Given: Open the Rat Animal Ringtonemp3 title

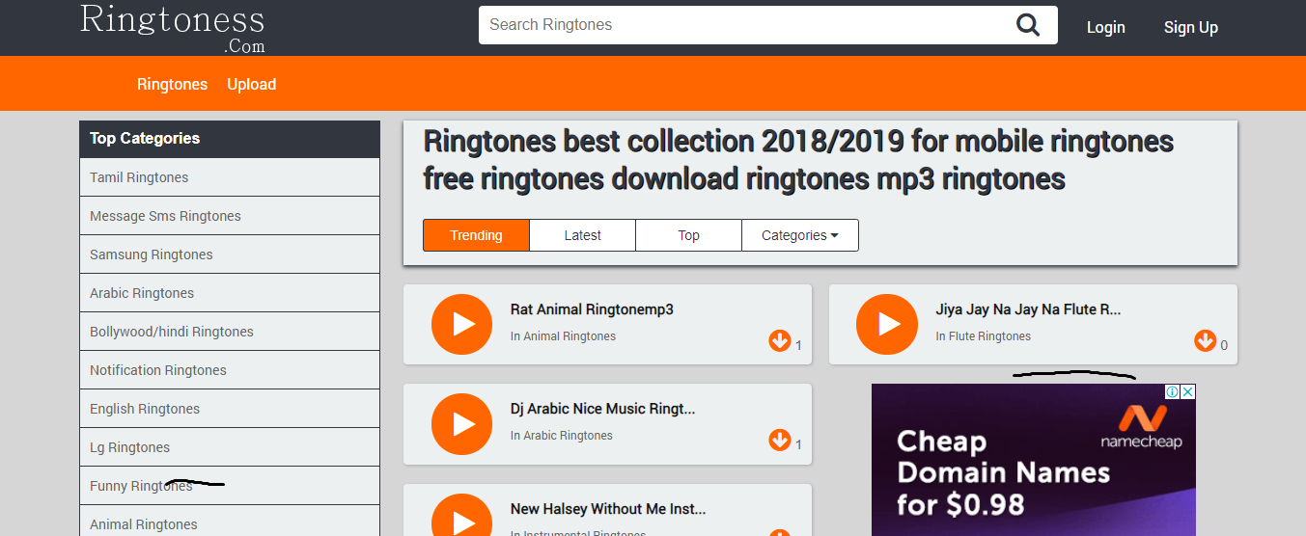Looking at the screenshot, I should [592, 309].
